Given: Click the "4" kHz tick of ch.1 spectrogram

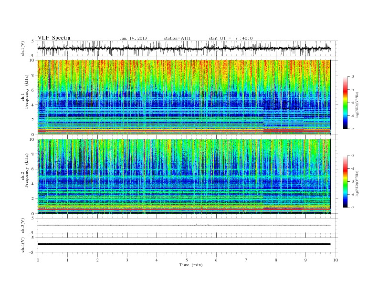Looking at the screenshot, I should (x=33, y=105).
